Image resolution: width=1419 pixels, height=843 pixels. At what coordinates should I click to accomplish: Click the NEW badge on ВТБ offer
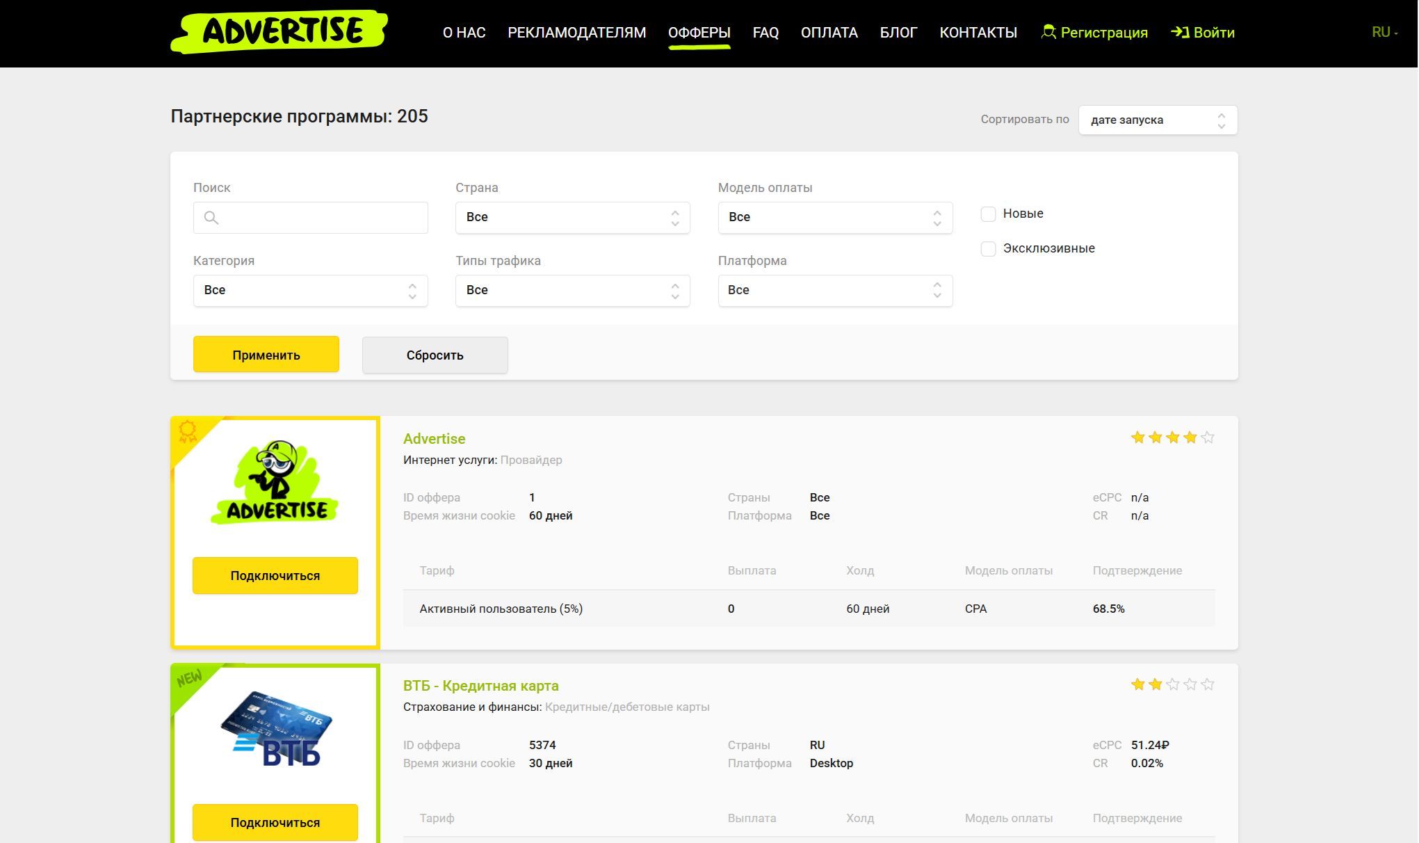point(189,678)
